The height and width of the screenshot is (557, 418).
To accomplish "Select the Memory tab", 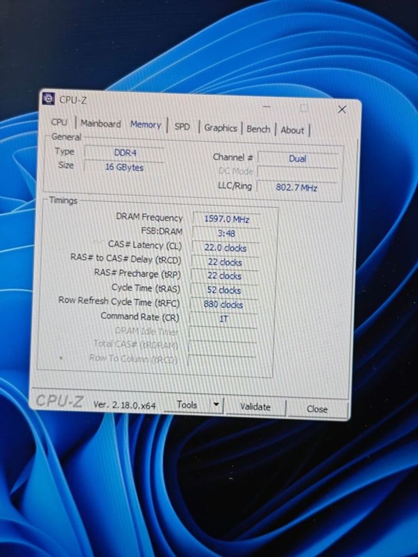I will [x=145, y=125].
